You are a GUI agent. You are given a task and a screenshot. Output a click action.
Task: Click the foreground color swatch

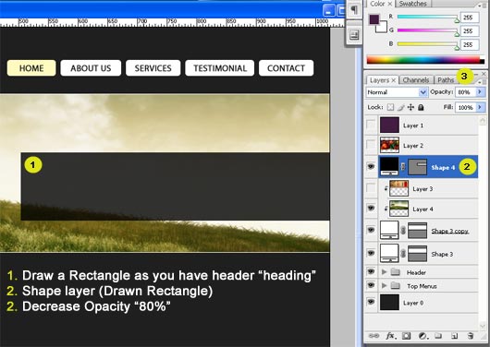[374, 19]
